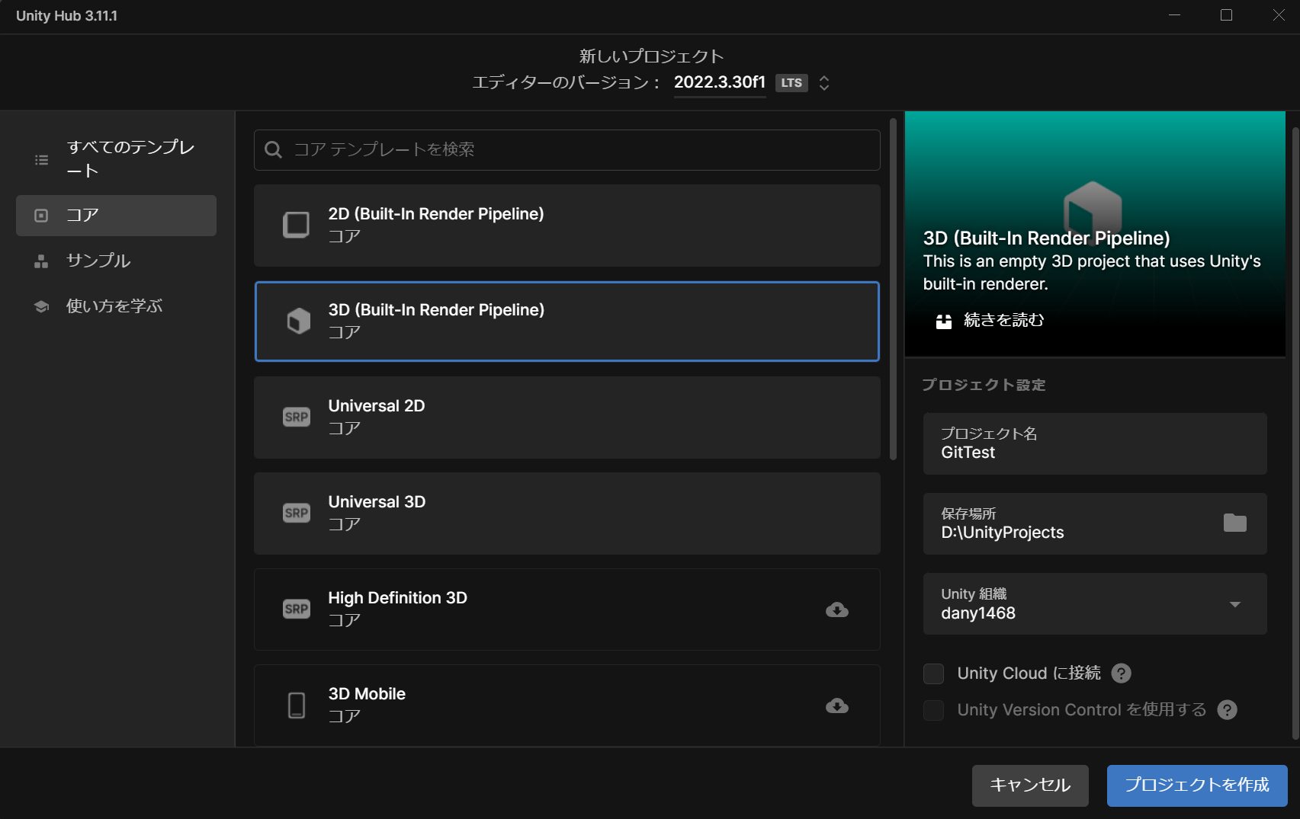Edit the 保存場所 path D:\UnityProjects
Screen dimensions: 1300x819
point(1095,523)
